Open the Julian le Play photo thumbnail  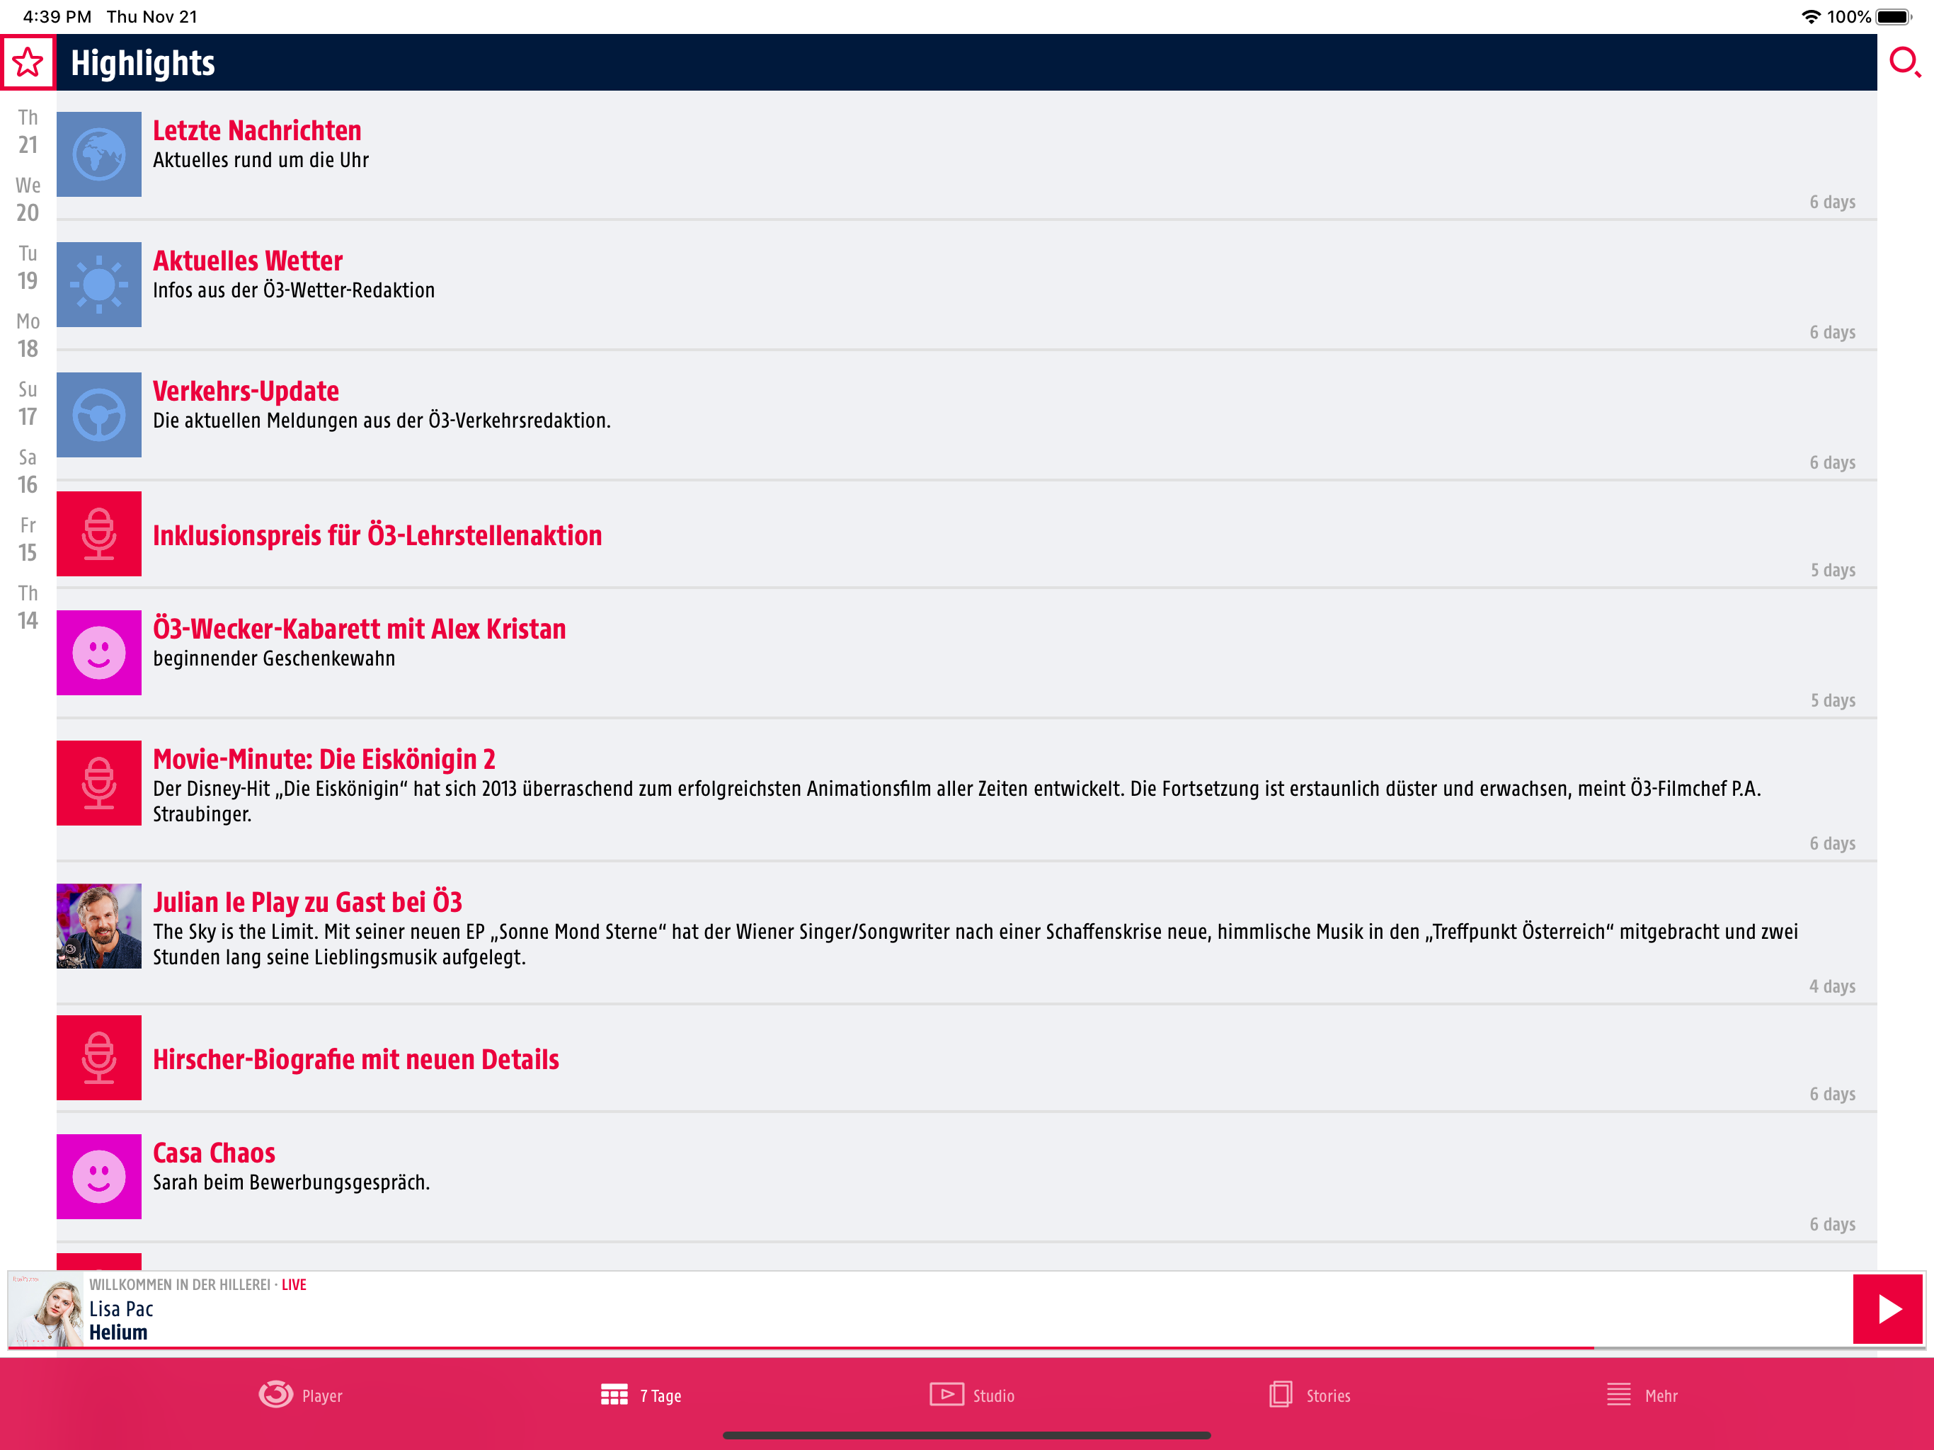[99, 925]
